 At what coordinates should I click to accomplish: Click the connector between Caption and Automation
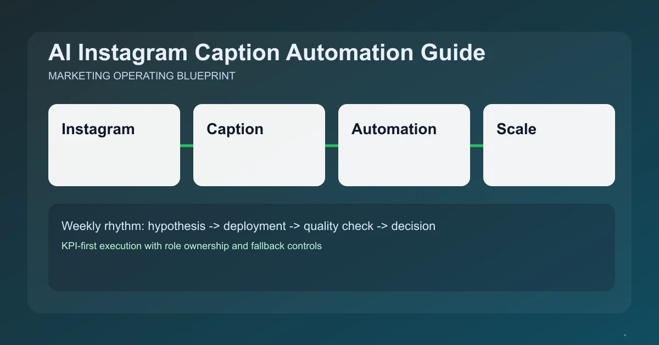click(x=332, y=145)
